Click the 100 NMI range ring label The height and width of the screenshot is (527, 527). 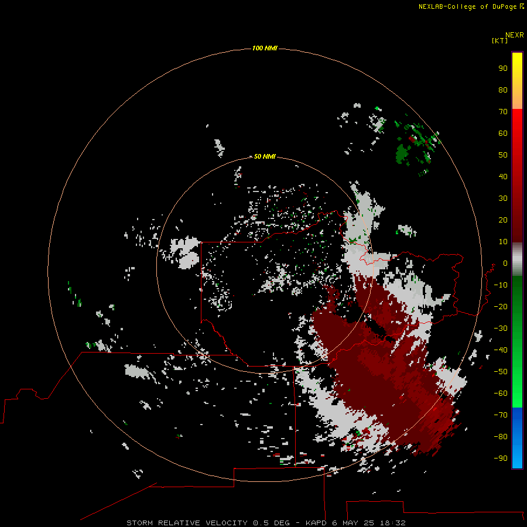pos(265,48)
